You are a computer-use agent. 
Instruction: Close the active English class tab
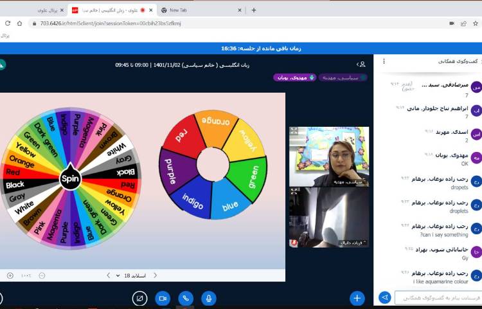(150, 10)
